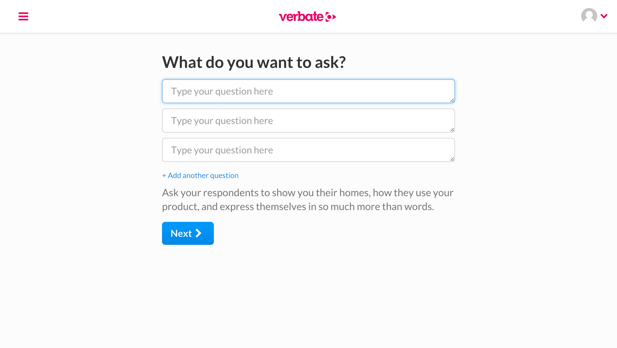Screen dimensions: 617x348
Task: Select the second question text field
Action: tap(308, 121)
